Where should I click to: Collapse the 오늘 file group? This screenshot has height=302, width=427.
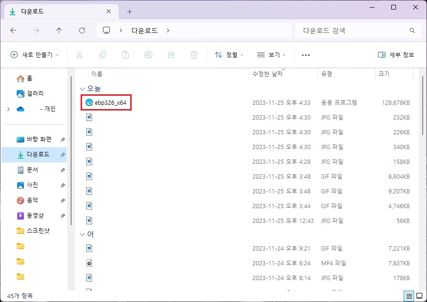click(x=82, y=89)
